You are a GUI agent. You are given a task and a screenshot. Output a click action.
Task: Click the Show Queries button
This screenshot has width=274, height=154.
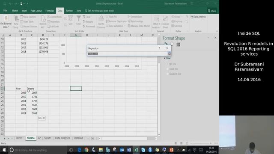(x=28, y=17)
